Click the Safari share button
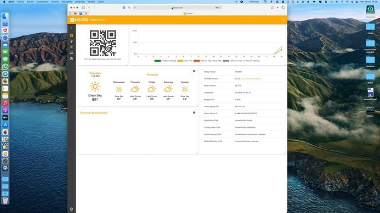This screenshot has height=213, width=380. [272, 8]
